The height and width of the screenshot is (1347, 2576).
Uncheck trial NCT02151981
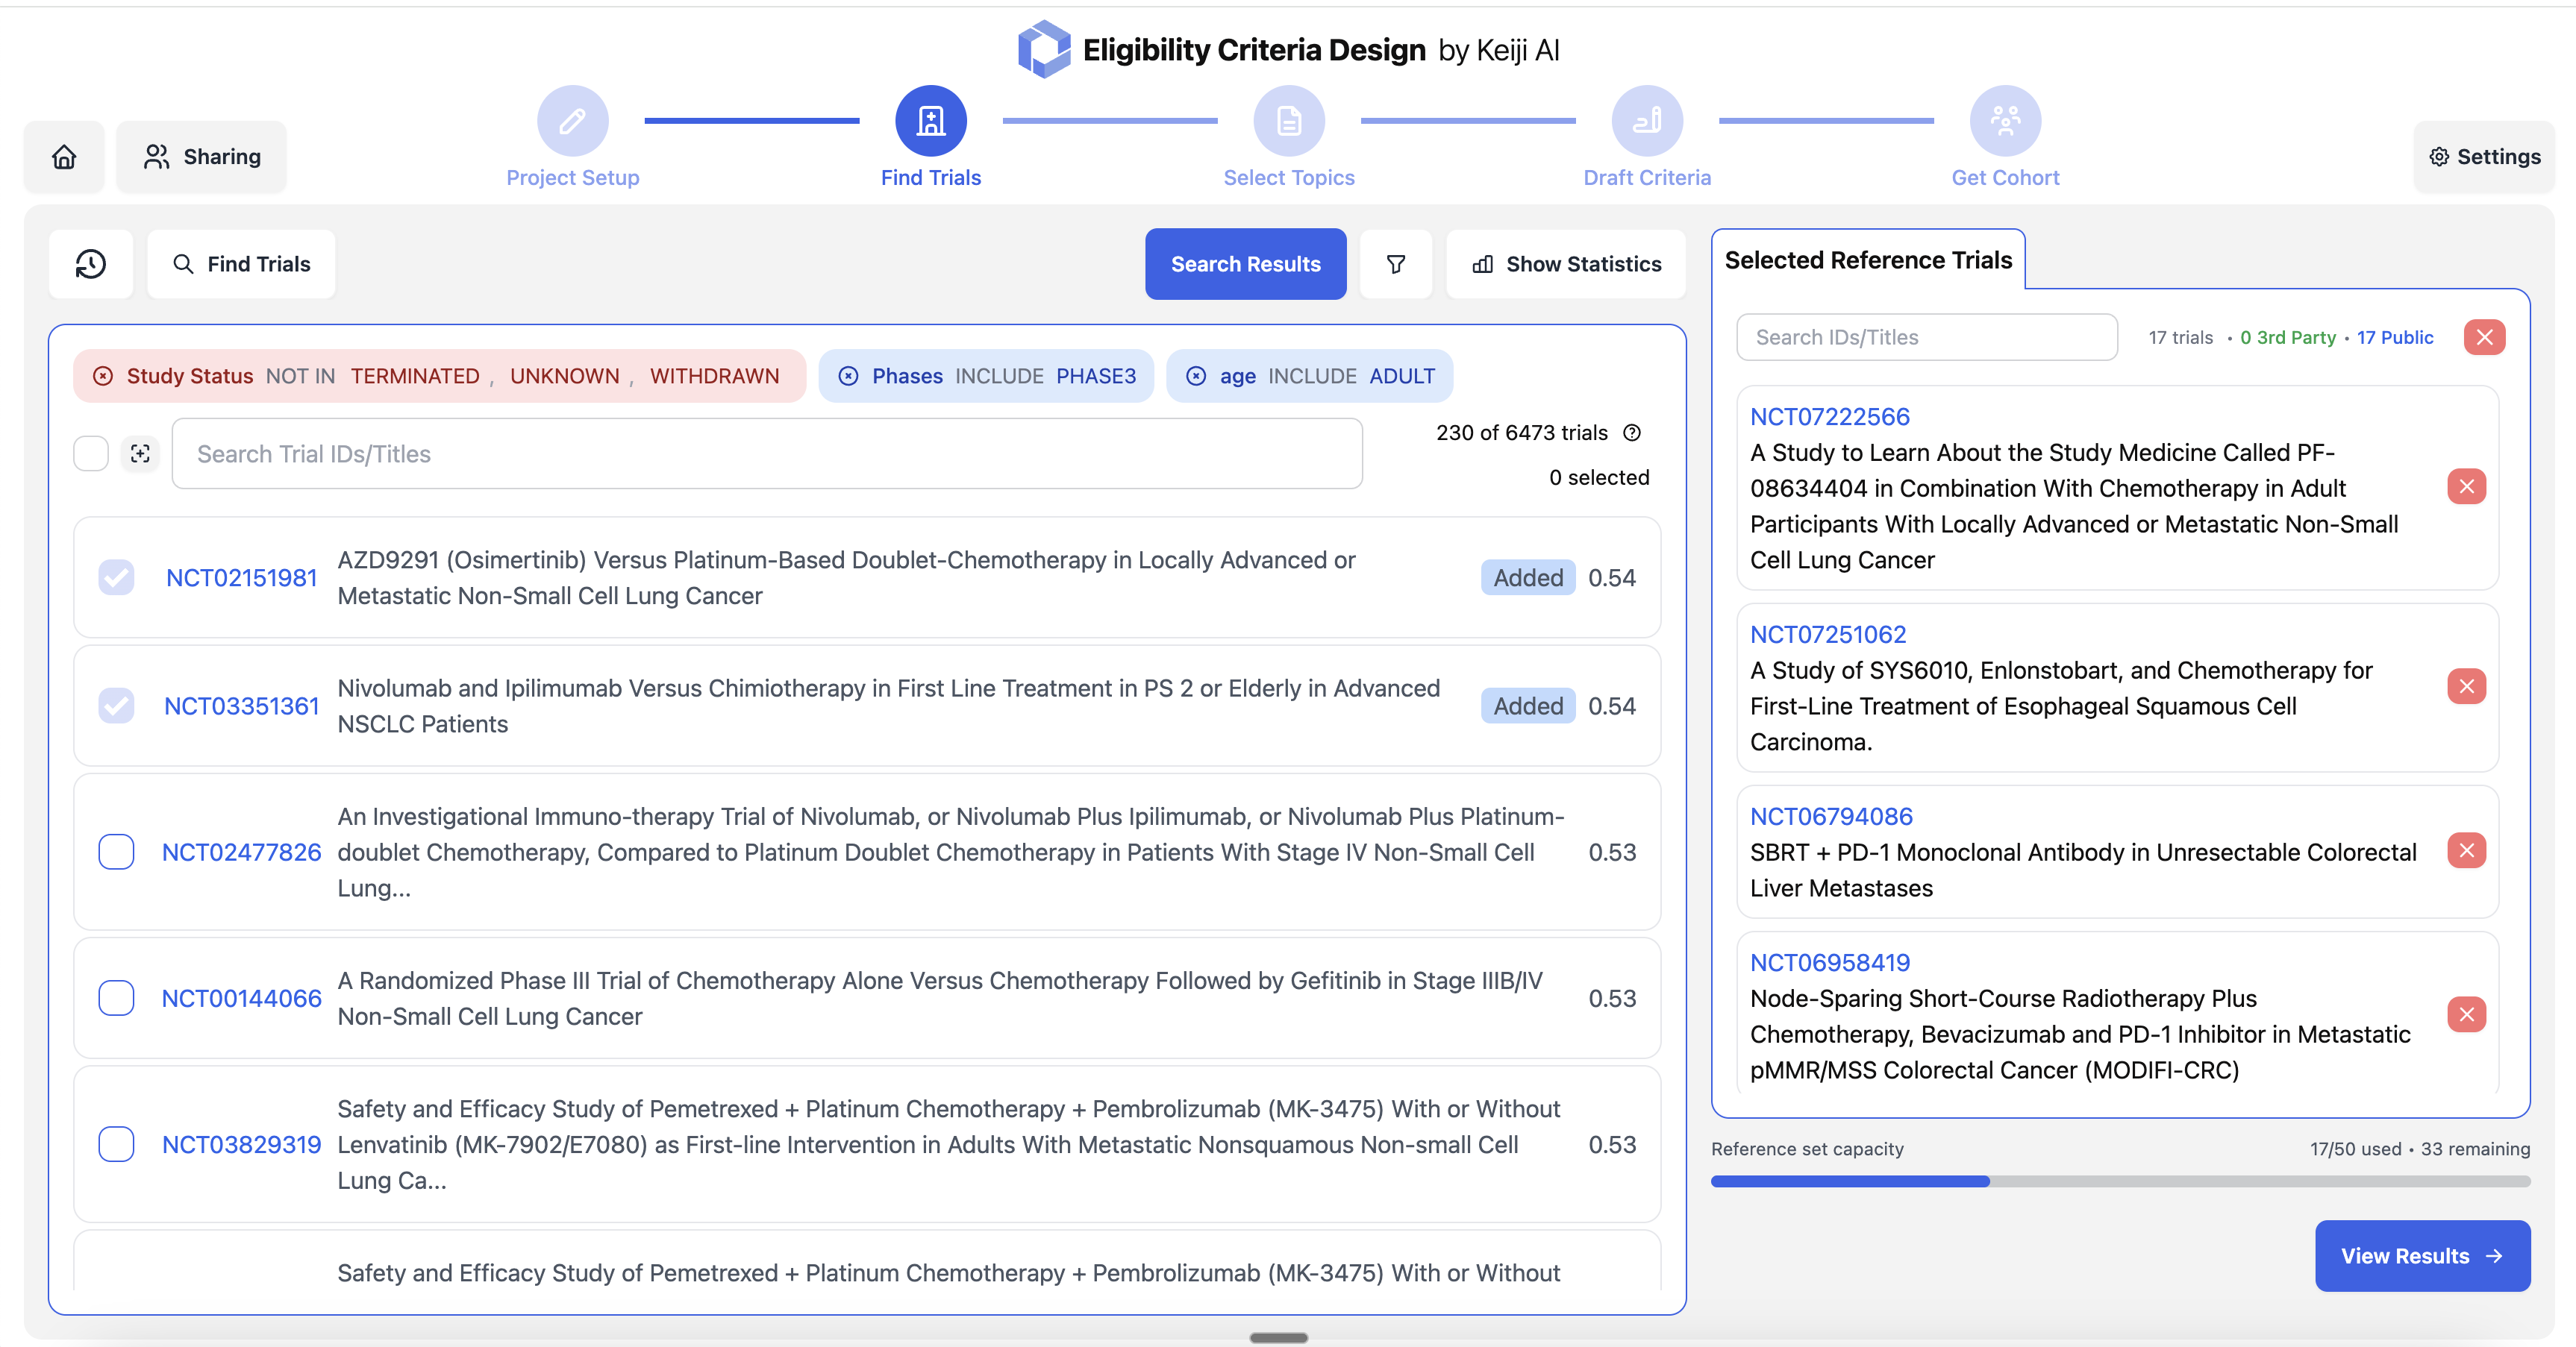click(x=116, y=577)
